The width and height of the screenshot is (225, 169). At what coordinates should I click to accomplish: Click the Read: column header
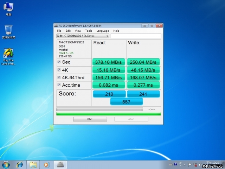pos(99,43)
